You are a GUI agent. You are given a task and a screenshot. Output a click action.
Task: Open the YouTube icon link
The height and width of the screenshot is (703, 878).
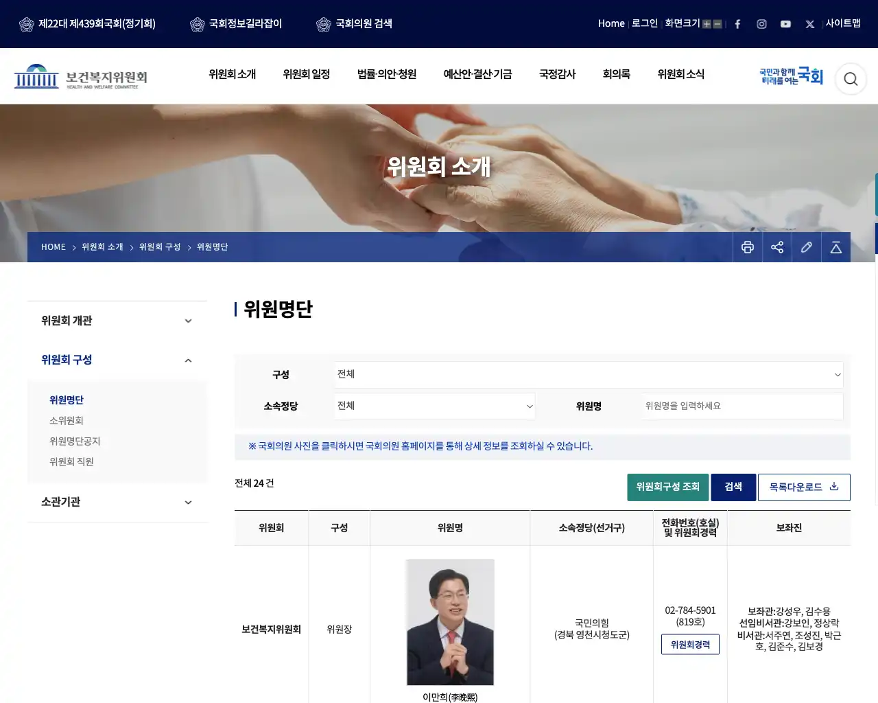785,24
